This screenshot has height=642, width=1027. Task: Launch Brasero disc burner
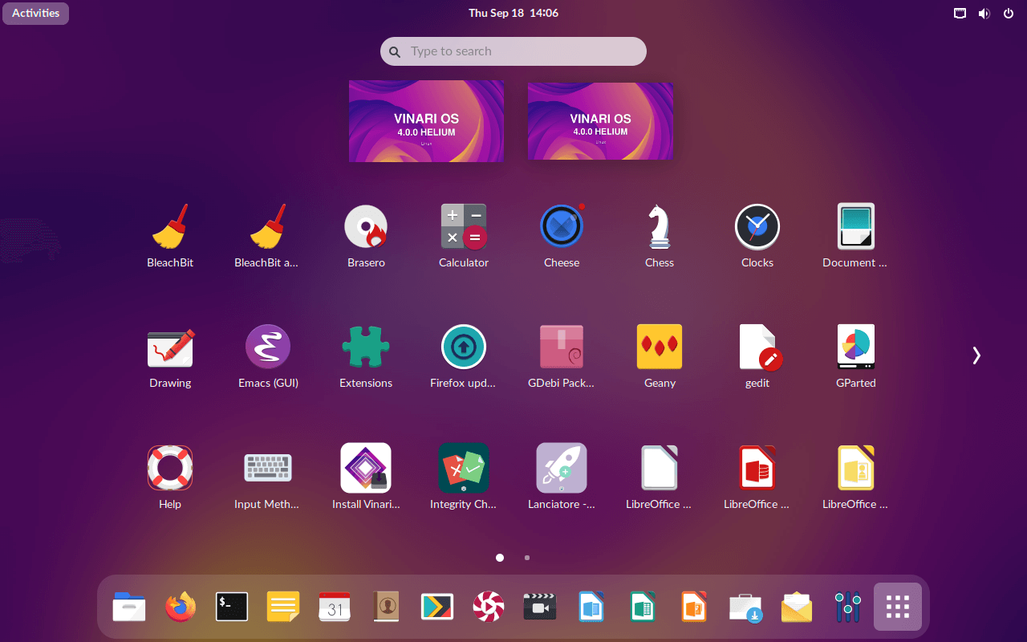(366, 227)
